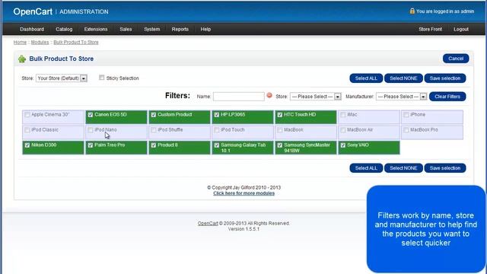Click the padlock login icon
Image resolution: width=487 pixels, height=274 pixels.
[412, 11]
